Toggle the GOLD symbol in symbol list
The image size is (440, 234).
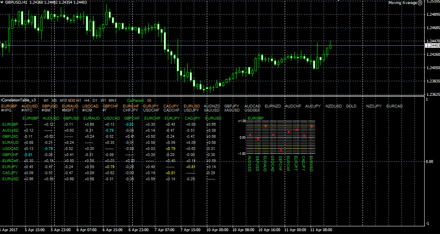point(351,106)
